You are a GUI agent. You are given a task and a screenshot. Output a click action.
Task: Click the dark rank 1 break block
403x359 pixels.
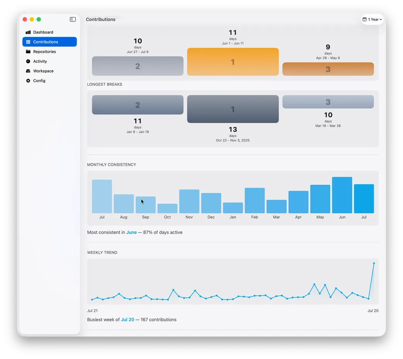[233, 109]
